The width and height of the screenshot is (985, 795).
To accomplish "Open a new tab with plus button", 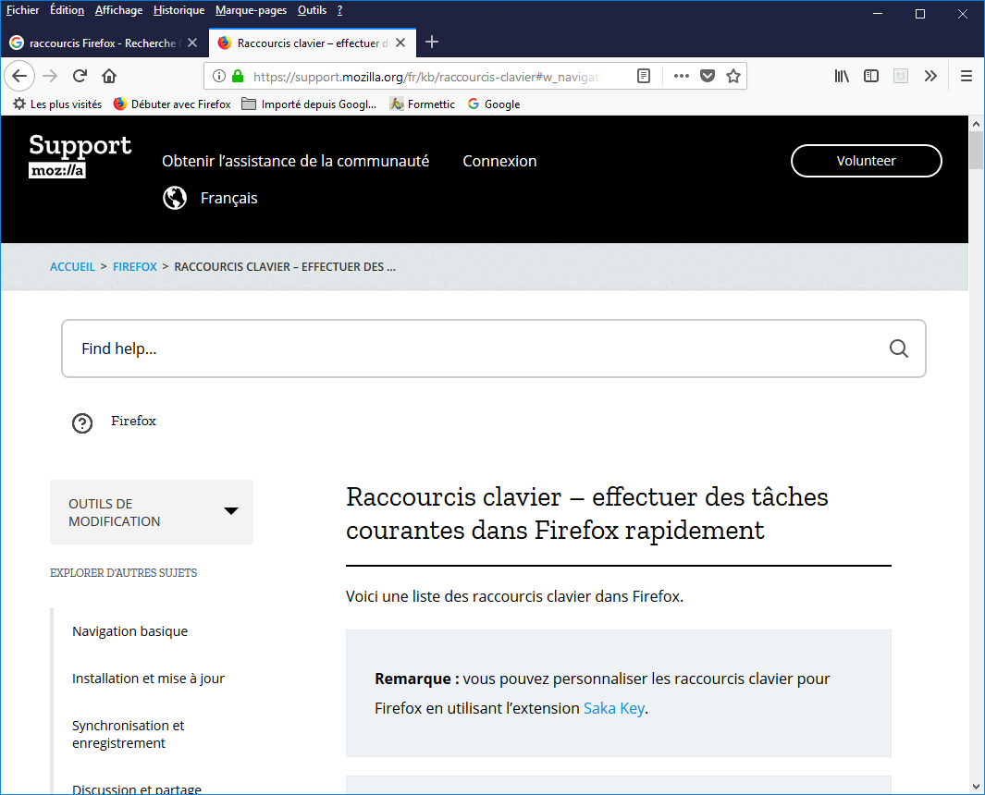I will 432,43.
